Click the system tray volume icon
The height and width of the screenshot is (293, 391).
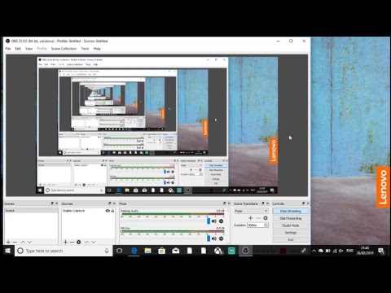coord(341,251)
